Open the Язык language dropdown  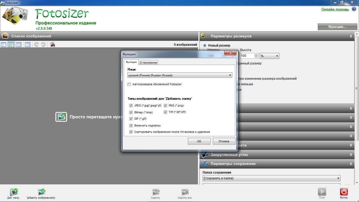[180, 75]
